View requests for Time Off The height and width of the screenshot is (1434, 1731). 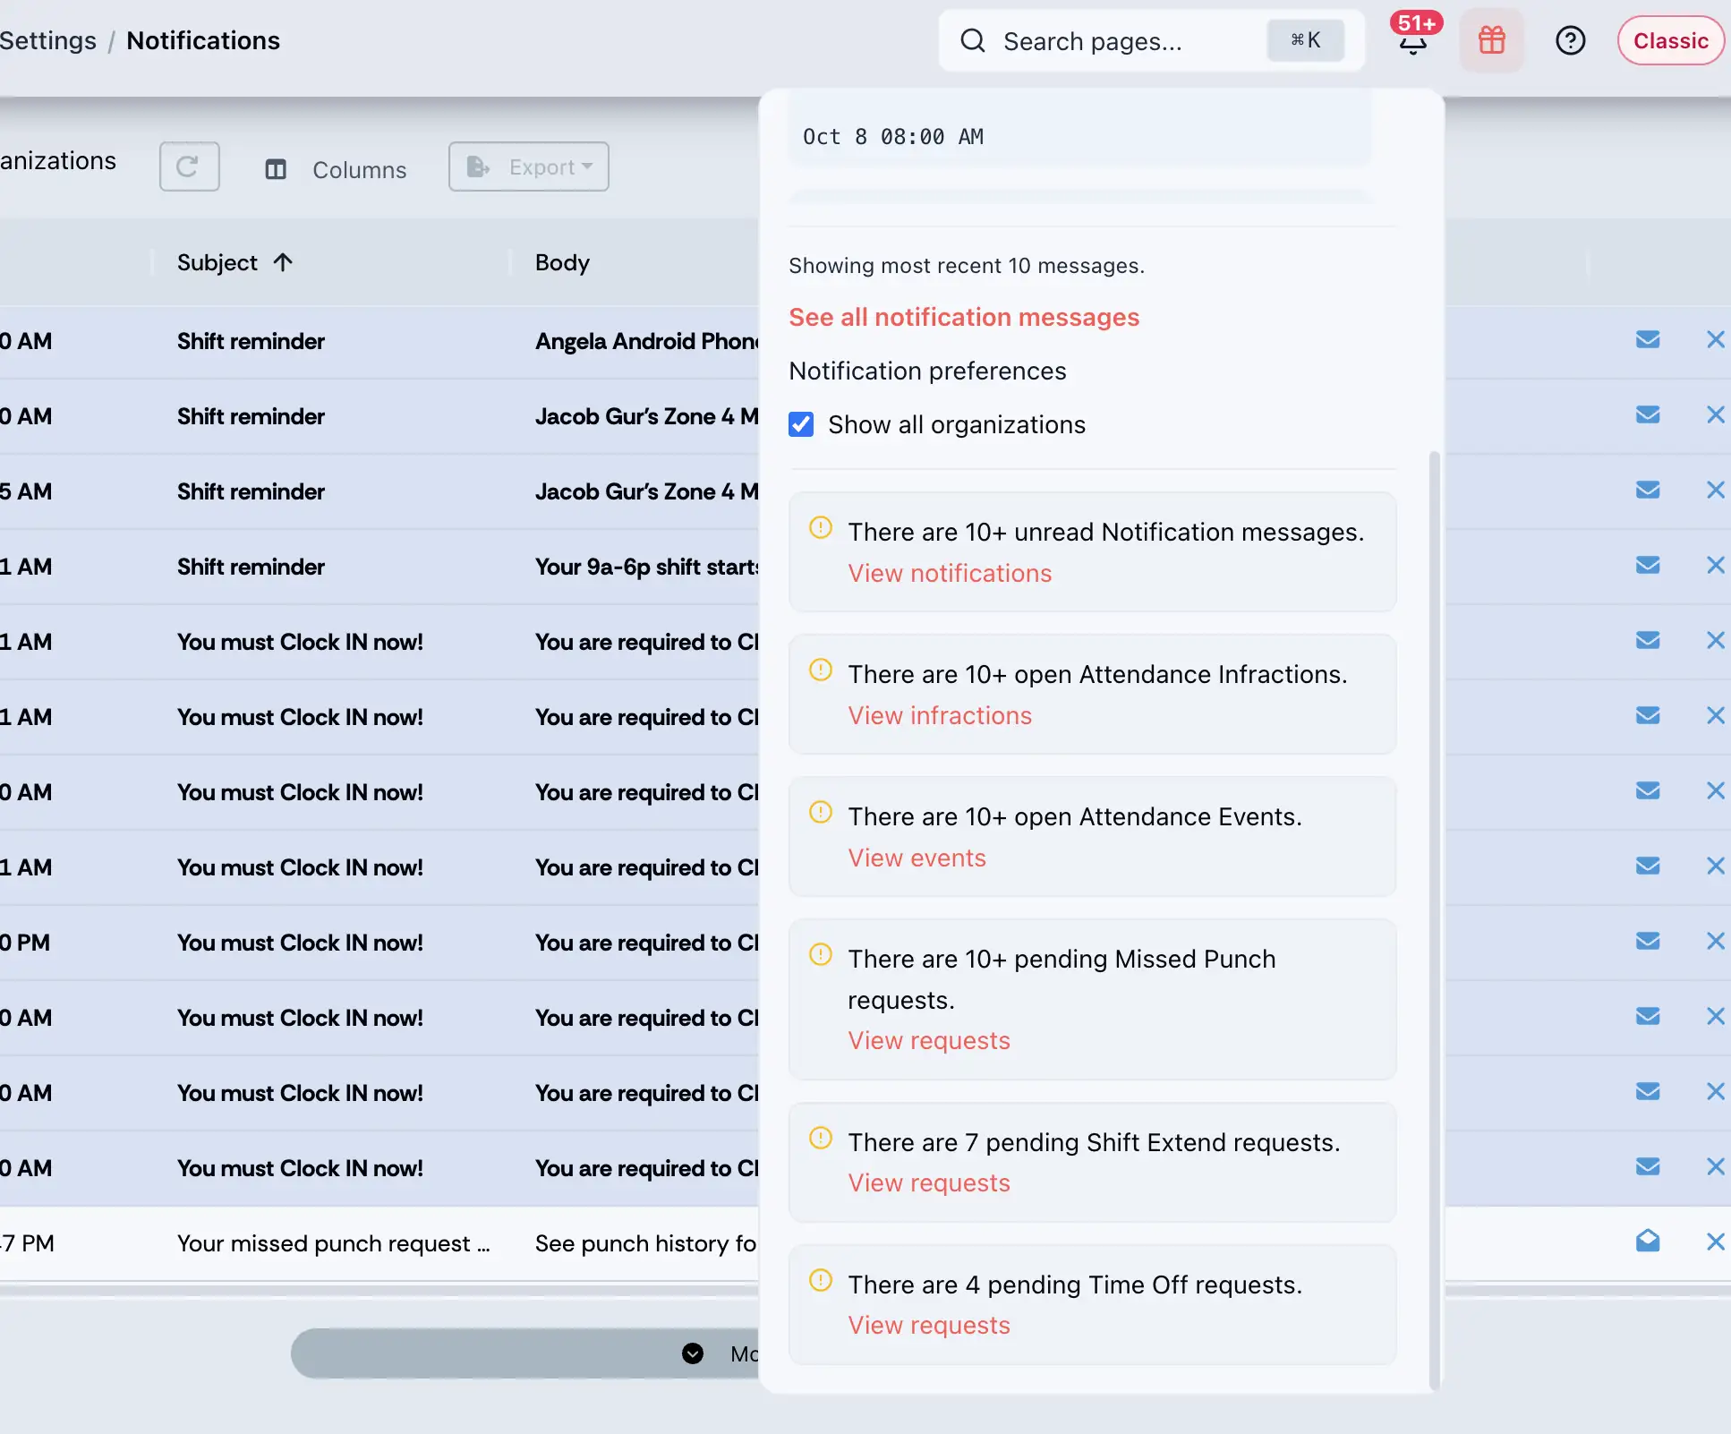point(929,1325)
